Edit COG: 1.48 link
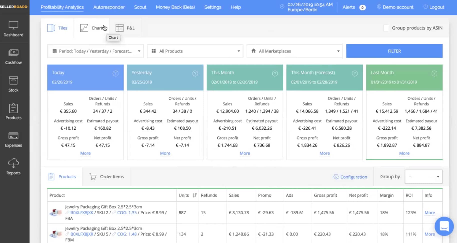Image resolution: width=457 pixels, height=243 pixels. pyautogui.click(x=127, y=234)
